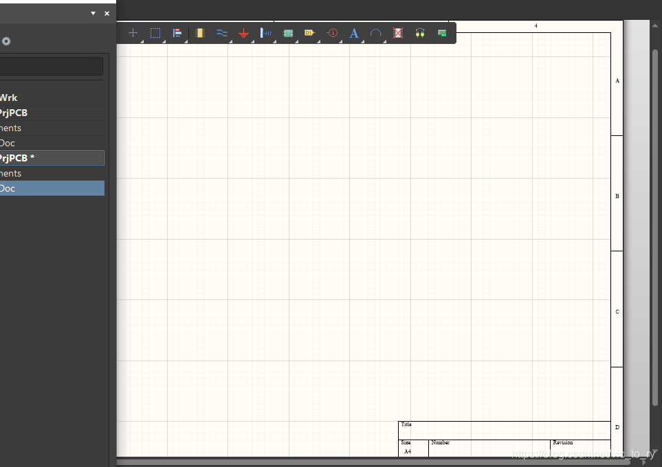Select the yellow Port tool labeled D1

310,33
